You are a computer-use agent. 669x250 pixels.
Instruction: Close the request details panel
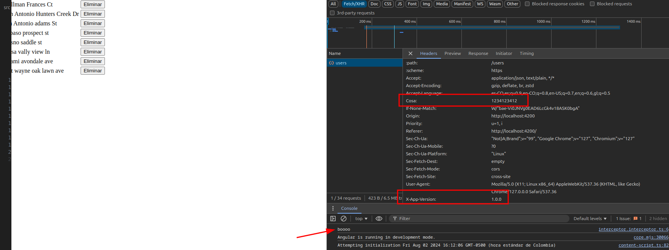coord(411,53)
